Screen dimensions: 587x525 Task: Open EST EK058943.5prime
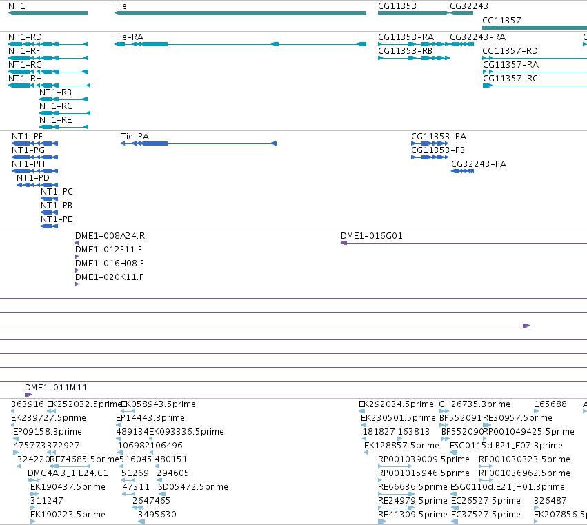(159, 404)
